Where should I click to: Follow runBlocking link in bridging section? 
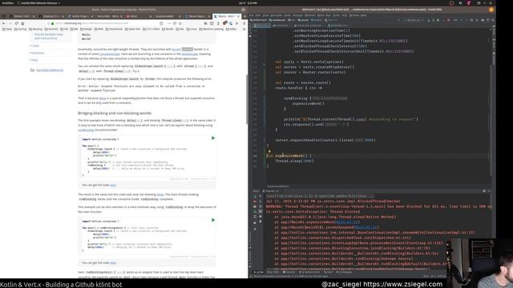[x=86, y=130]
